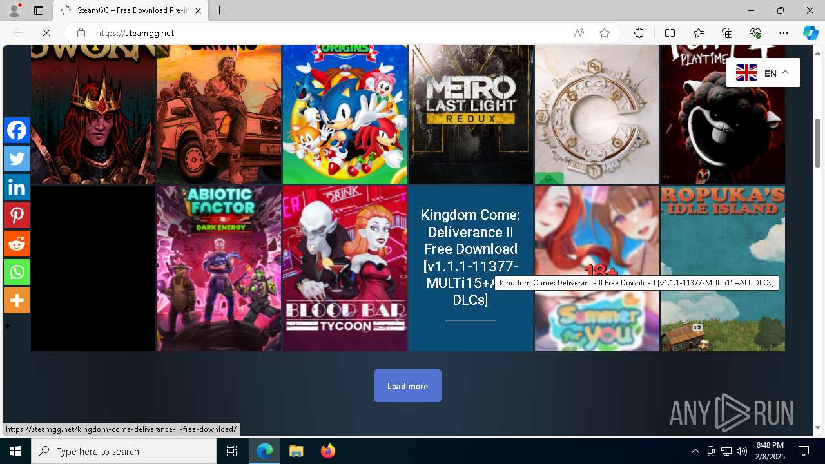
Task: Close the SteamGG tab
Action: pos(199,10)
